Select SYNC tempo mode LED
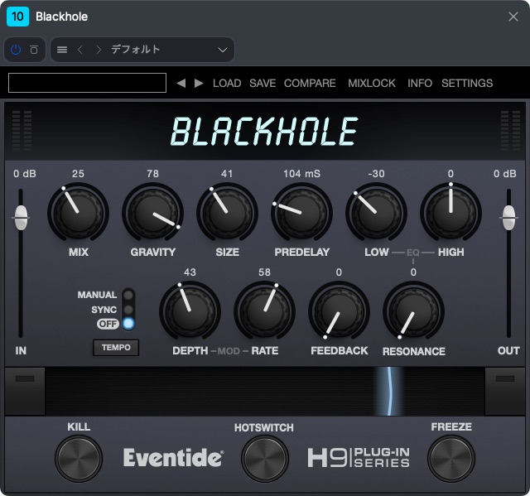This screenshot has height=496, width=530. pyautogui.click(x=128, y=310)
